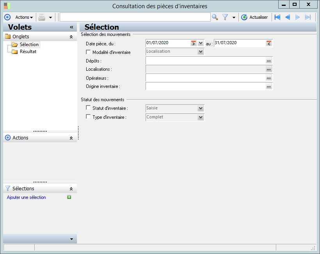Click the application icon in title bar
320x254 pixels.
[7, 6]
